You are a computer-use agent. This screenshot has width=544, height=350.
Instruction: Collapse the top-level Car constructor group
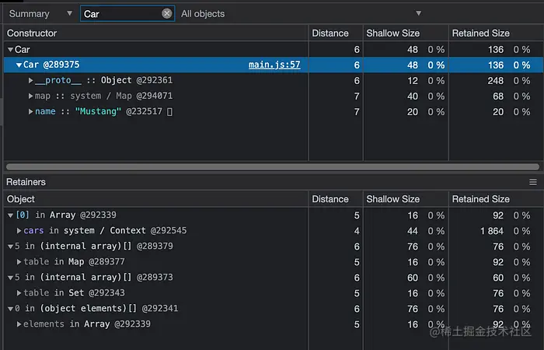pos(10,50)
